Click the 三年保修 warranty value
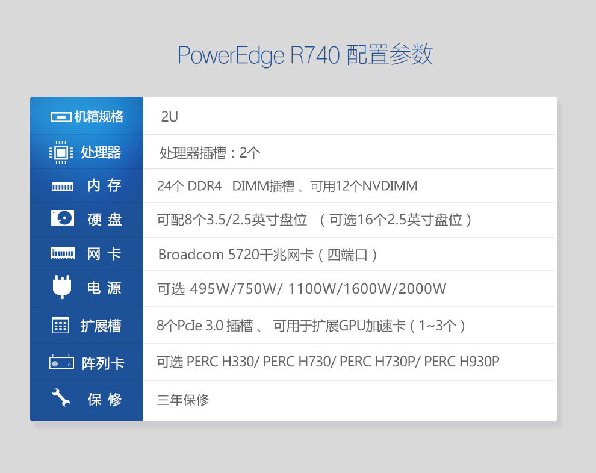Screen dimensions: 596x473 pos(183,400)
